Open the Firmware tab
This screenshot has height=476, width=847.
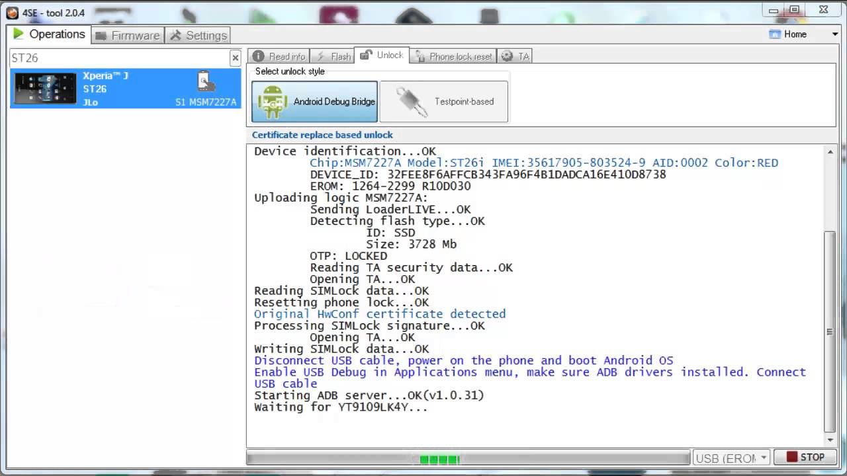(127, 36)
